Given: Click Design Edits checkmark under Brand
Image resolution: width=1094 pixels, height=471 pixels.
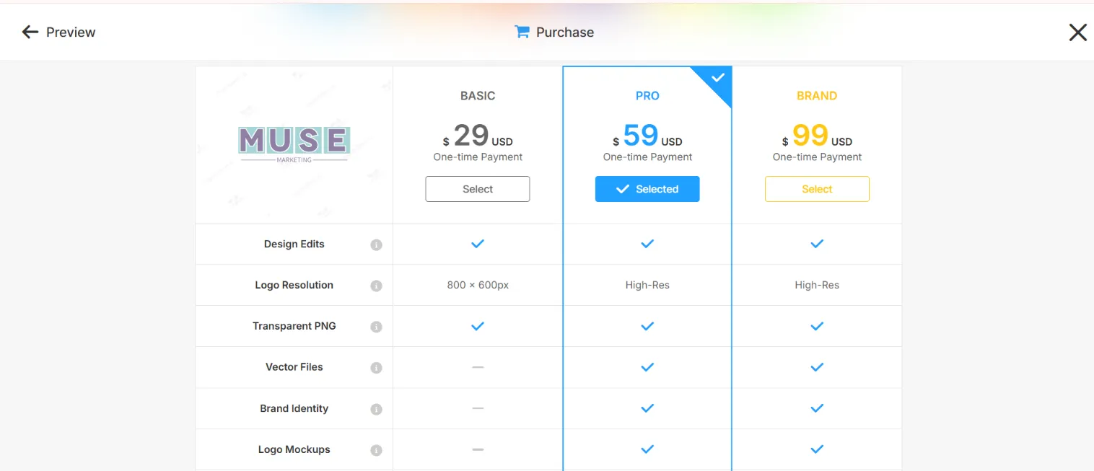Looking at the screenshot, I should coord(817,244).
